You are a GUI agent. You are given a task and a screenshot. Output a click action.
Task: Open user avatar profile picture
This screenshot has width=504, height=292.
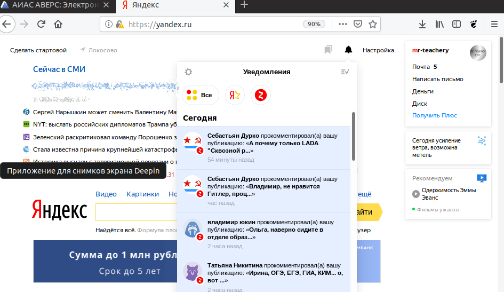[478, 52]
